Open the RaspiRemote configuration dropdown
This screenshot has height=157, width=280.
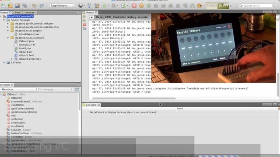(62, 6)
